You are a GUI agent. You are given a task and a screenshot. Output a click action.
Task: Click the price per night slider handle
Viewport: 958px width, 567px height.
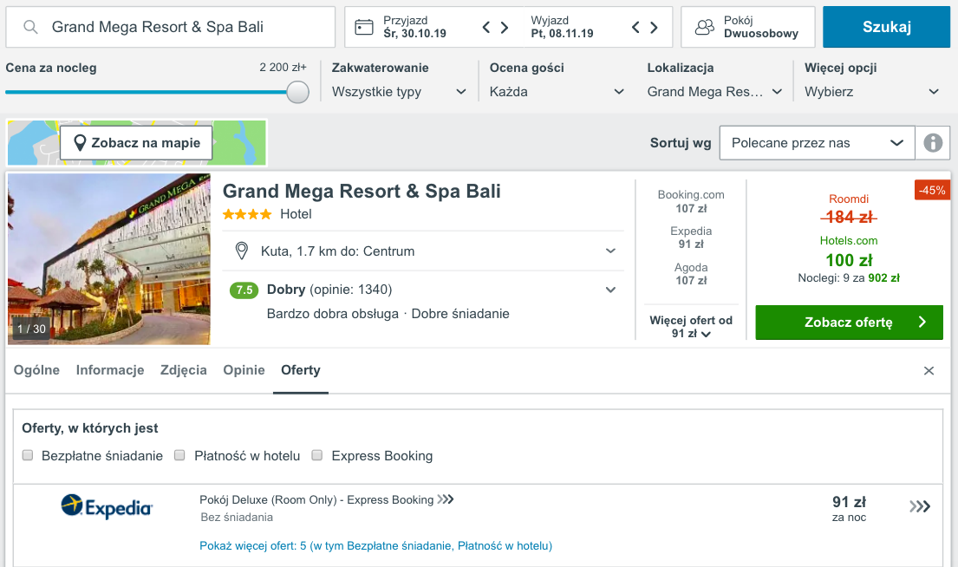[297, 92]
